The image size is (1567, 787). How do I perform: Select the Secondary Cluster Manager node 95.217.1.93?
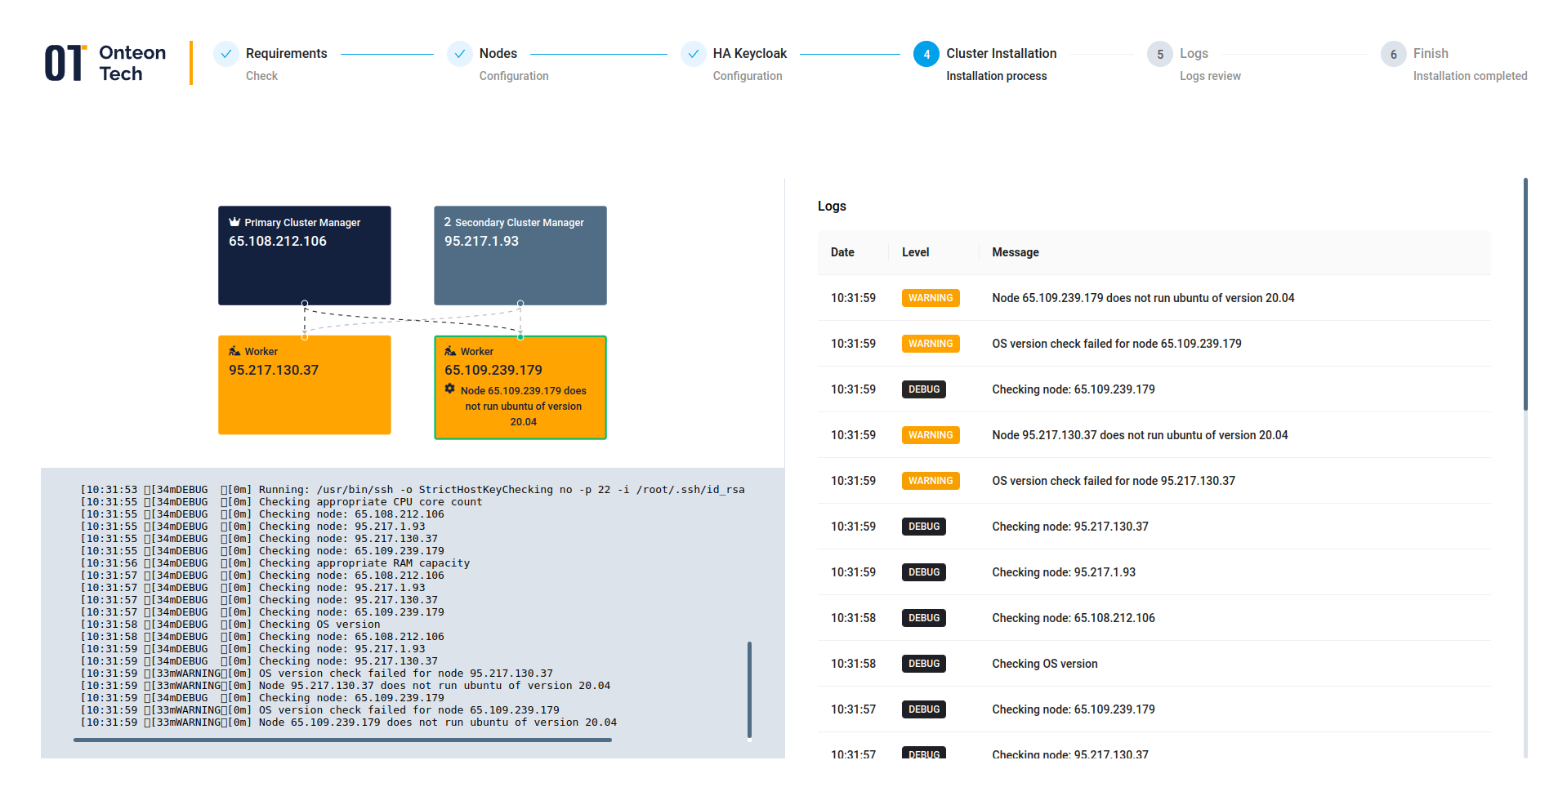[x=520, y=256]
